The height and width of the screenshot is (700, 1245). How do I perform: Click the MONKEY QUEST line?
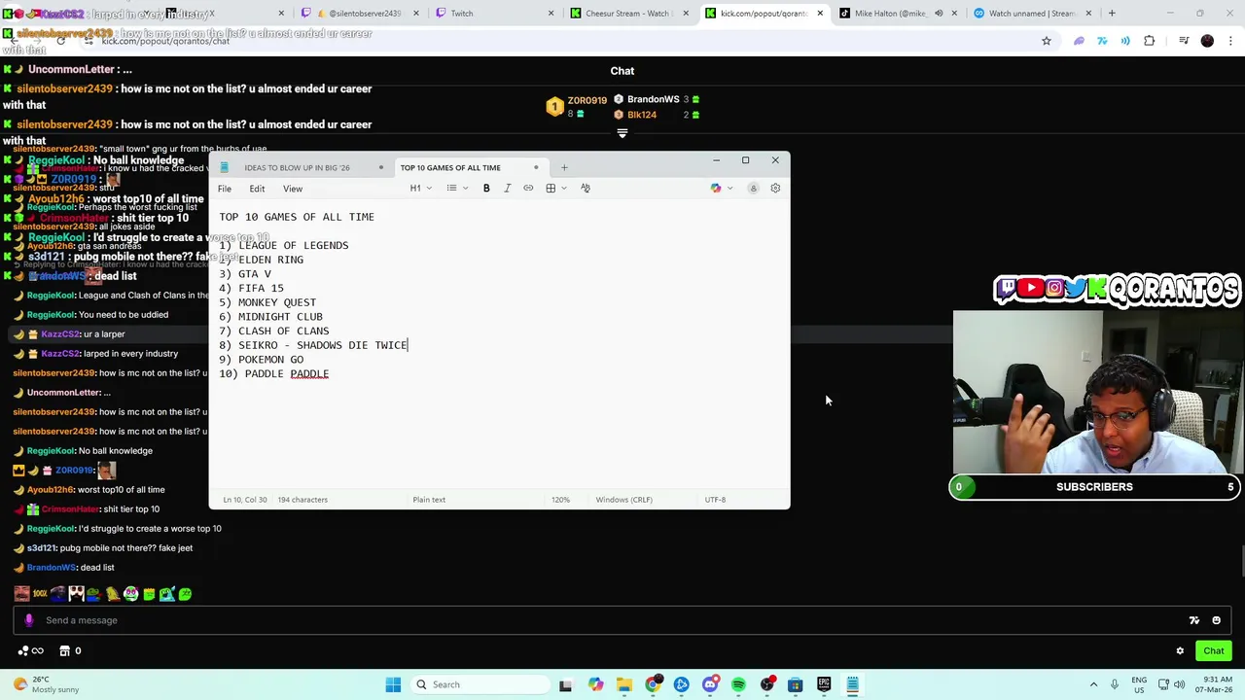267,302
